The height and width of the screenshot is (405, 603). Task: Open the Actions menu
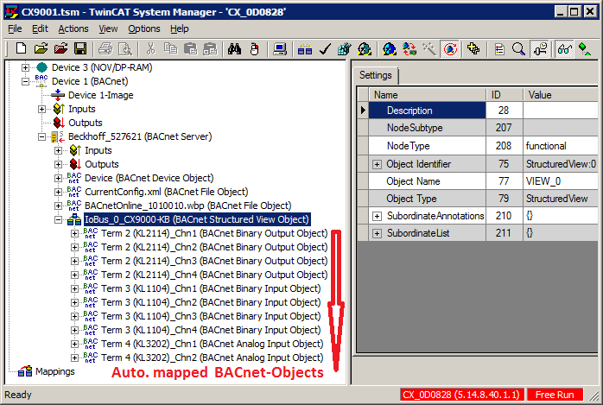tap(73, 28)
